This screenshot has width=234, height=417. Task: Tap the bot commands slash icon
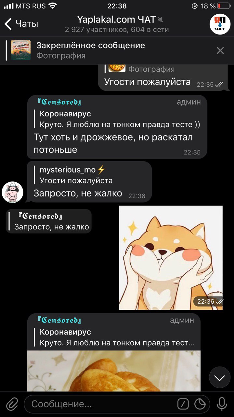point(183,404)
